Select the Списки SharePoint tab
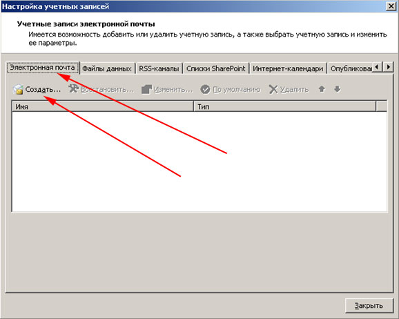The image size is (399, 319). [x=216, y=68]
